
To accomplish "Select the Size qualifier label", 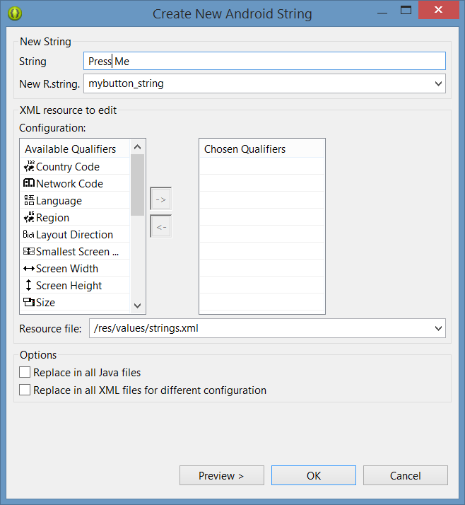I will [45, 303].
